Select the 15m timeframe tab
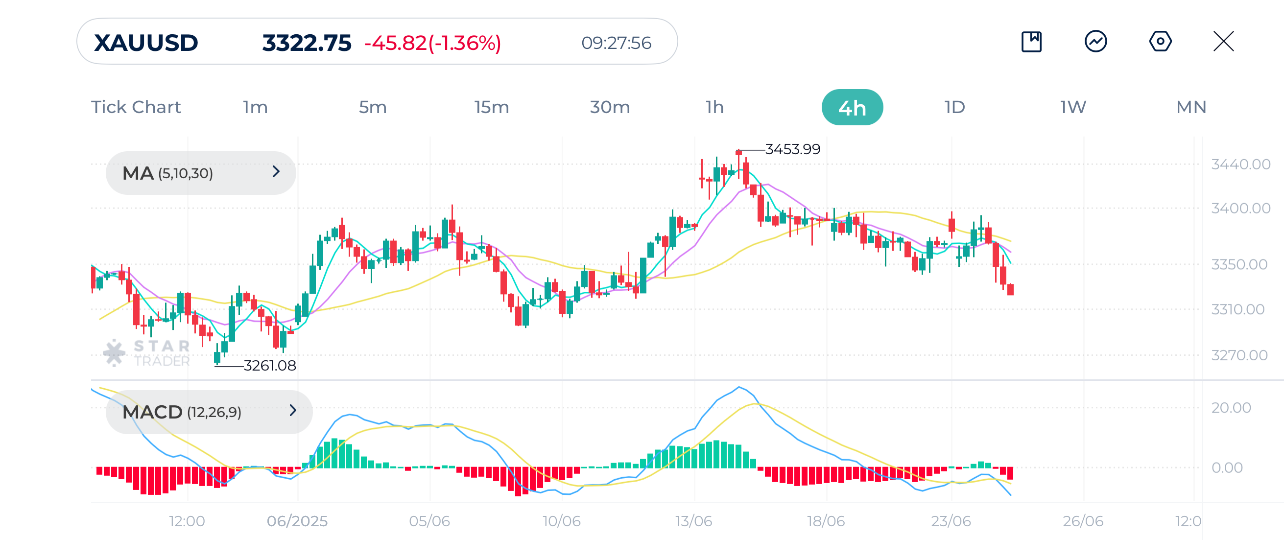This screenshot has width=1284, height=559. pos(491,106)
